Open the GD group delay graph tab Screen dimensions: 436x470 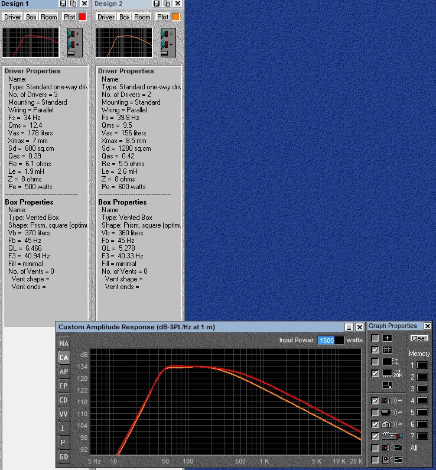tap(64, 456)
